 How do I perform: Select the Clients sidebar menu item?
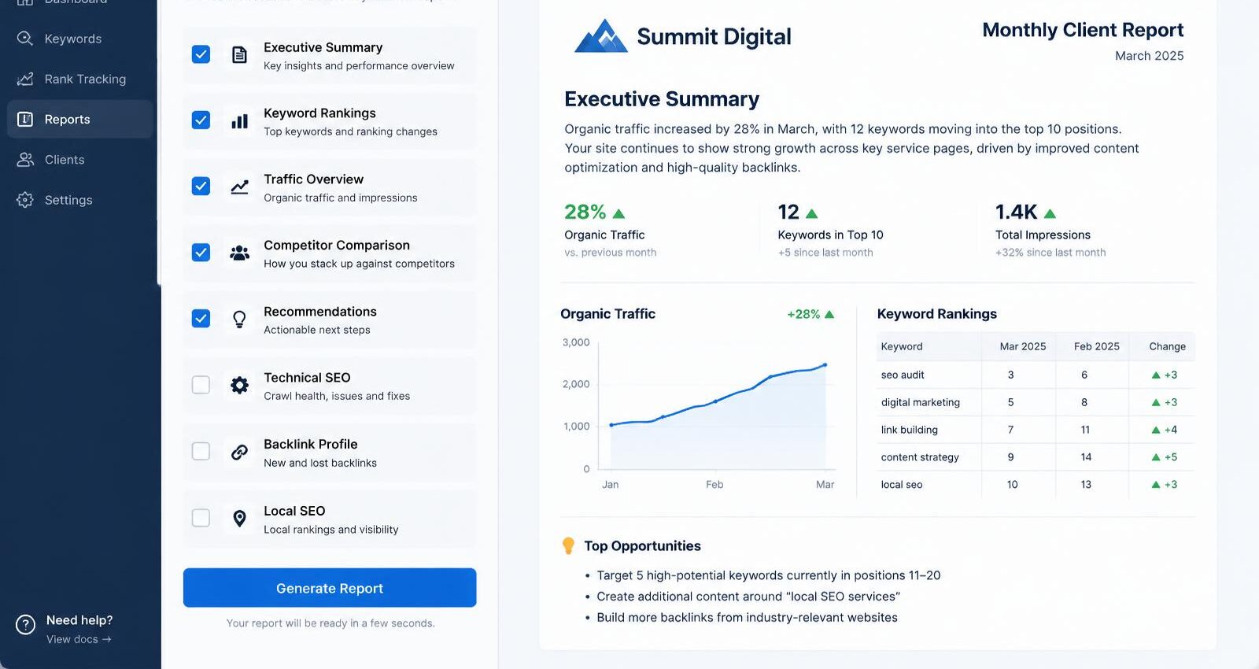coord(79,160)
